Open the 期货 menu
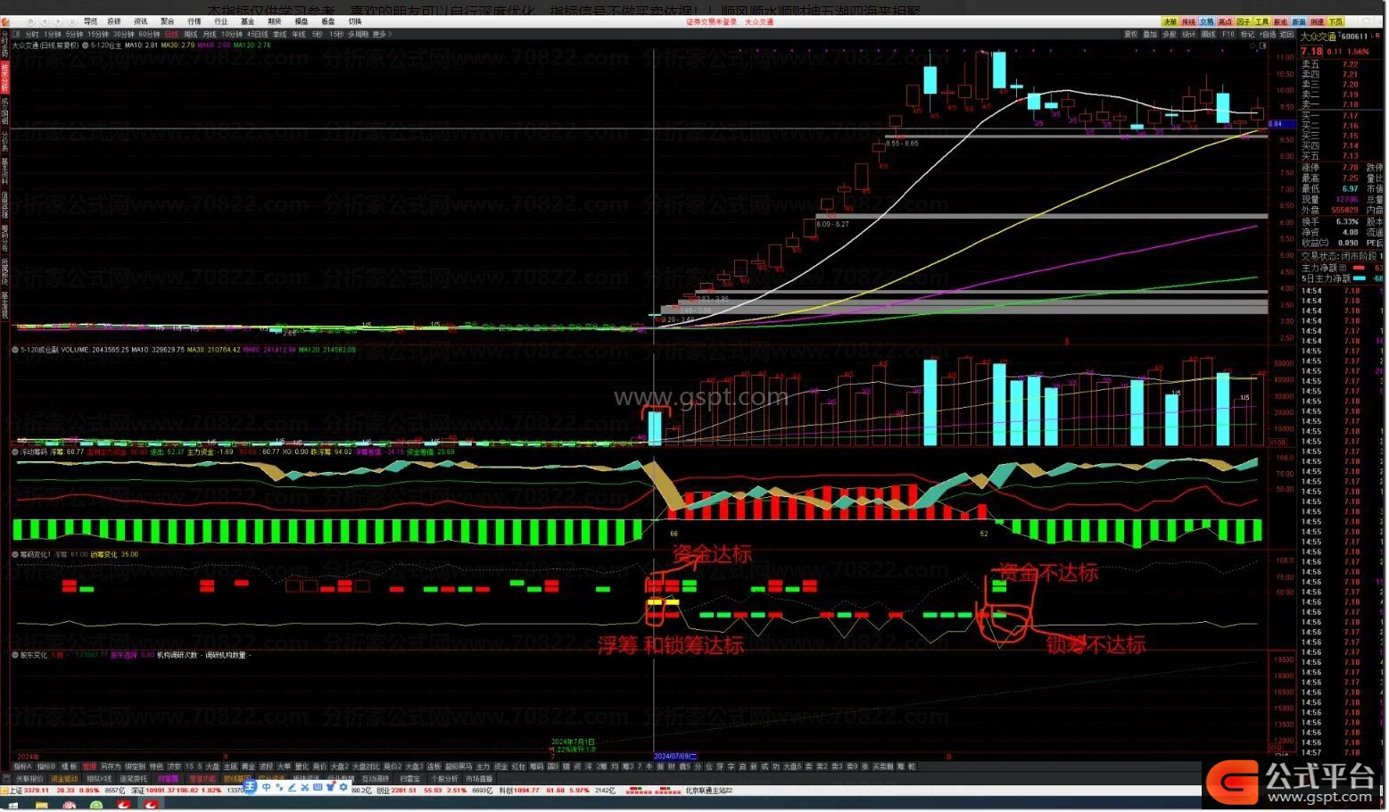 274,21
